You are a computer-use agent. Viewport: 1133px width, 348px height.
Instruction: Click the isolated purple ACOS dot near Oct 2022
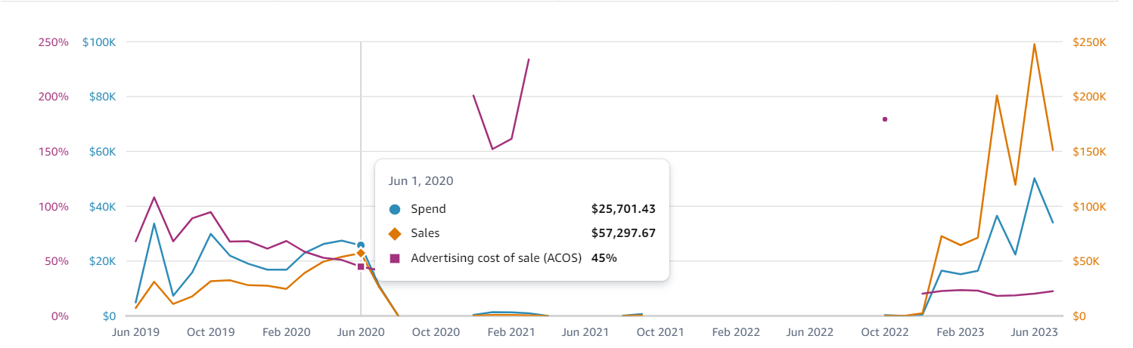click(x=885, y=119)
